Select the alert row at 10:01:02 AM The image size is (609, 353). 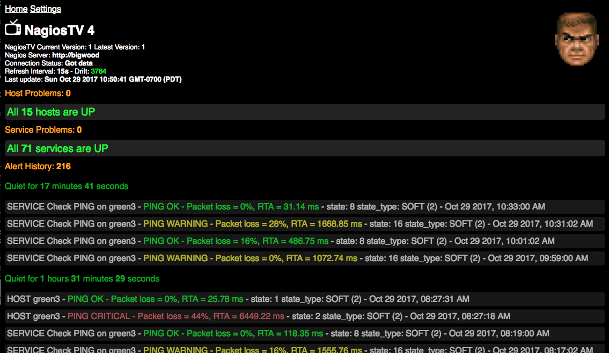305,241
